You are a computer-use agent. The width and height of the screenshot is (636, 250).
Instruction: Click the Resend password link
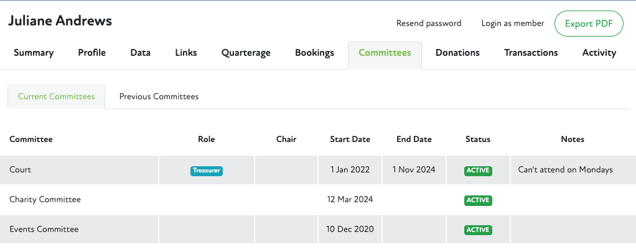pyautogui.click(x=429, y=24)
